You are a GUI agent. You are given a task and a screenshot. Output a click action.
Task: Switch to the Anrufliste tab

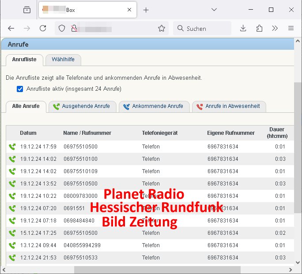[24, 59]
